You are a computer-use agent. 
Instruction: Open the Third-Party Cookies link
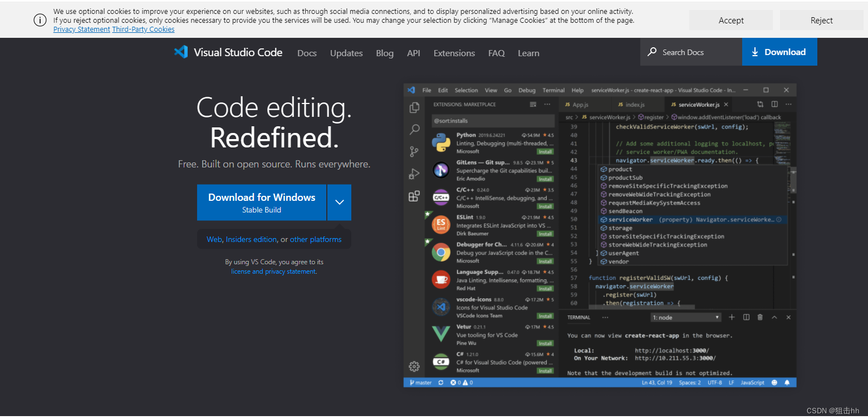(x=143, y=29)
